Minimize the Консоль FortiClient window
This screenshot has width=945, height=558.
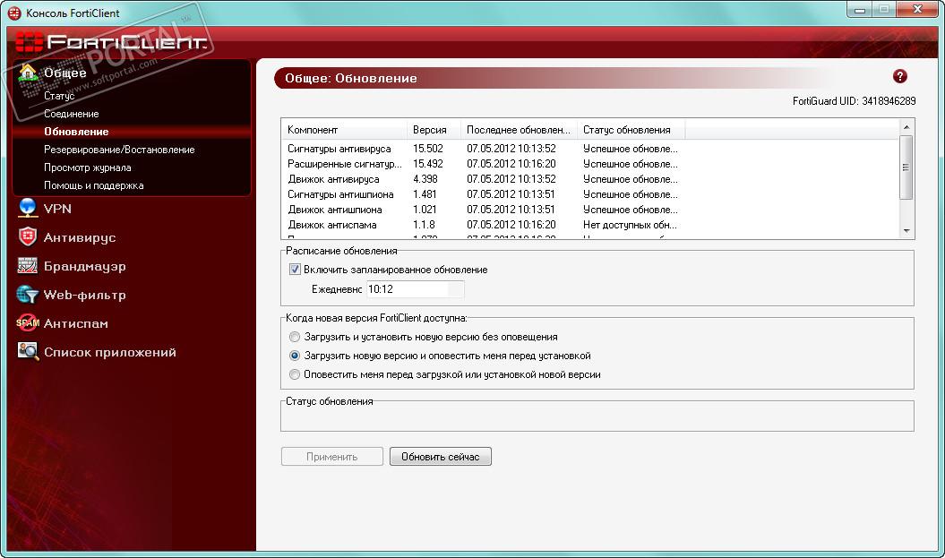(859, 10)
